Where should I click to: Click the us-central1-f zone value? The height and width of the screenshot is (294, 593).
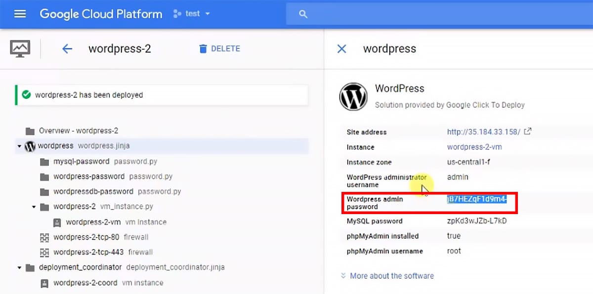pyautogui.click(x=468, y=162)
